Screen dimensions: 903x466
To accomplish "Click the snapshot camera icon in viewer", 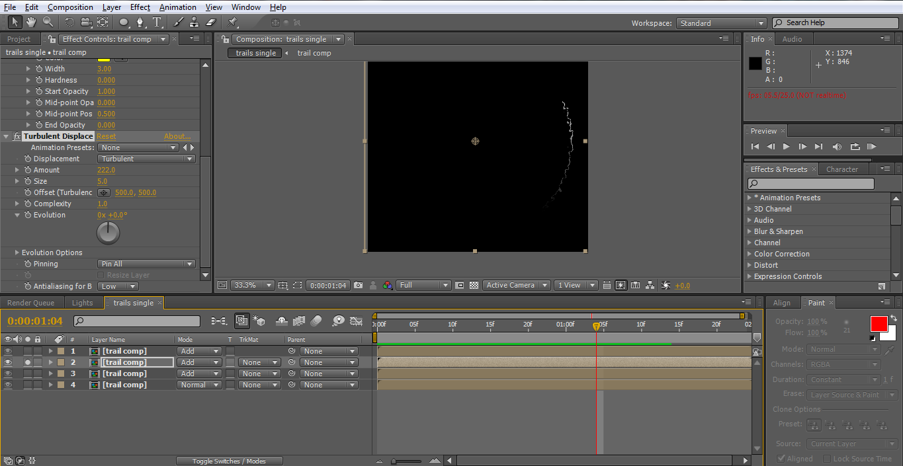I will [x=358, y=286].
